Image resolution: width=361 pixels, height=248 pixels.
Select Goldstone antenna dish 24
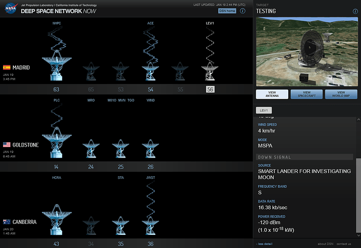coord(91,149)
